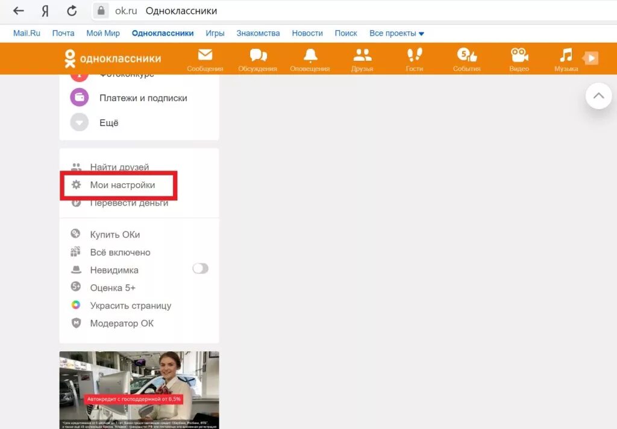
Task: Open Мои настройки
Action: (x=122, y=185)
